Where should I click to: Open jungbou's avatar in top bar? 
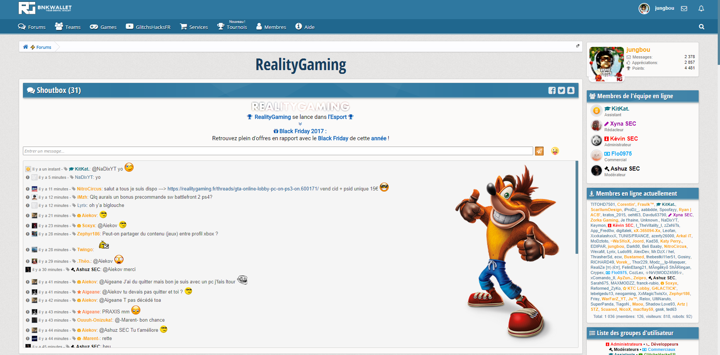coord(644,8)
